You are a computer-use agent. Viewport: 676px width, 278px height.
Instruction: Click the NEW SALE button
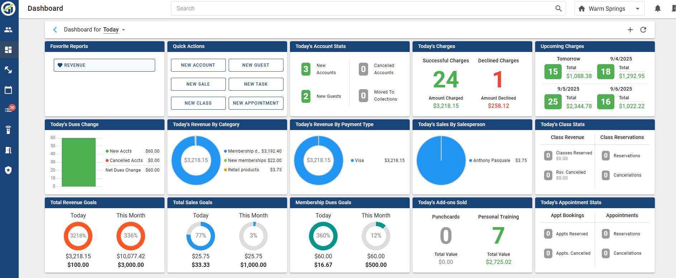click(198, 84)
